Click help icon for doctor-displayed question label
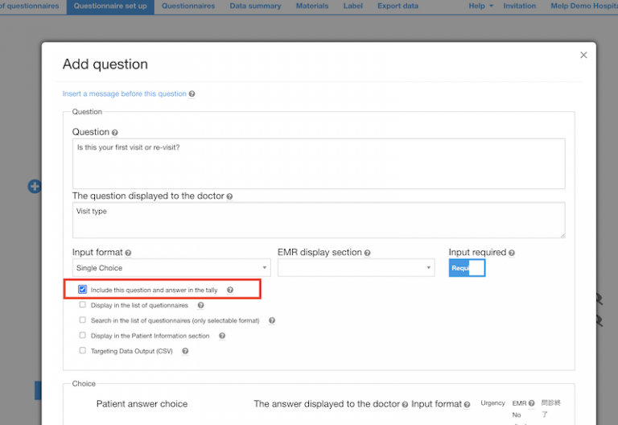Screen dimensions: 618x425 pos(230,196)
